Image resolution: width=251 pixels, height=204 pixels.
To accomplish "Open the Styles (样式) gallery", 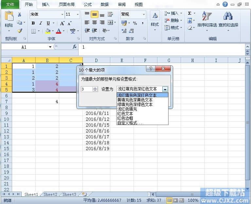I will [x=155, y=21].
